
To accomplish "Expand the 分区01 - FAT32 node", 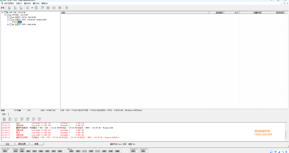I will tap(8, 17).
